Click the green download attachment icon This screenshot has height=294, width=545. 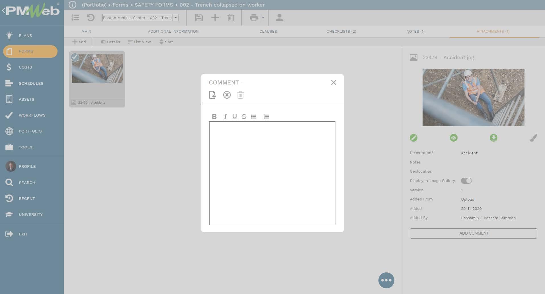(x=493, y=138)
